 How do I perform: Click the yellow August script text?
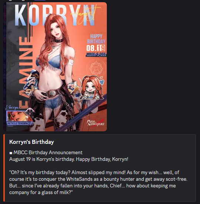85,14
